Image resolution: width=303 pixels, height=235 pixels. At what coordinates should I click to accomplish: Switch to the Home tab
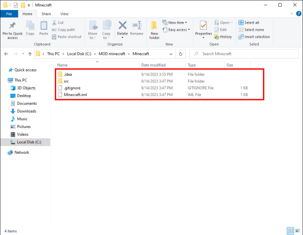point(27,14)
